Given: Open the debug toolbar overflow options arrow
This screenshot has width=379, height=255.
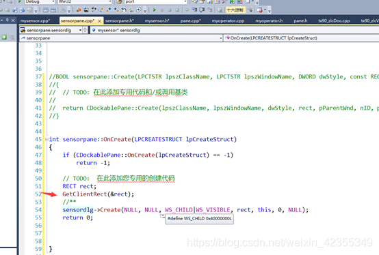Looking at the screenshot, I should [x=270, y=10].
